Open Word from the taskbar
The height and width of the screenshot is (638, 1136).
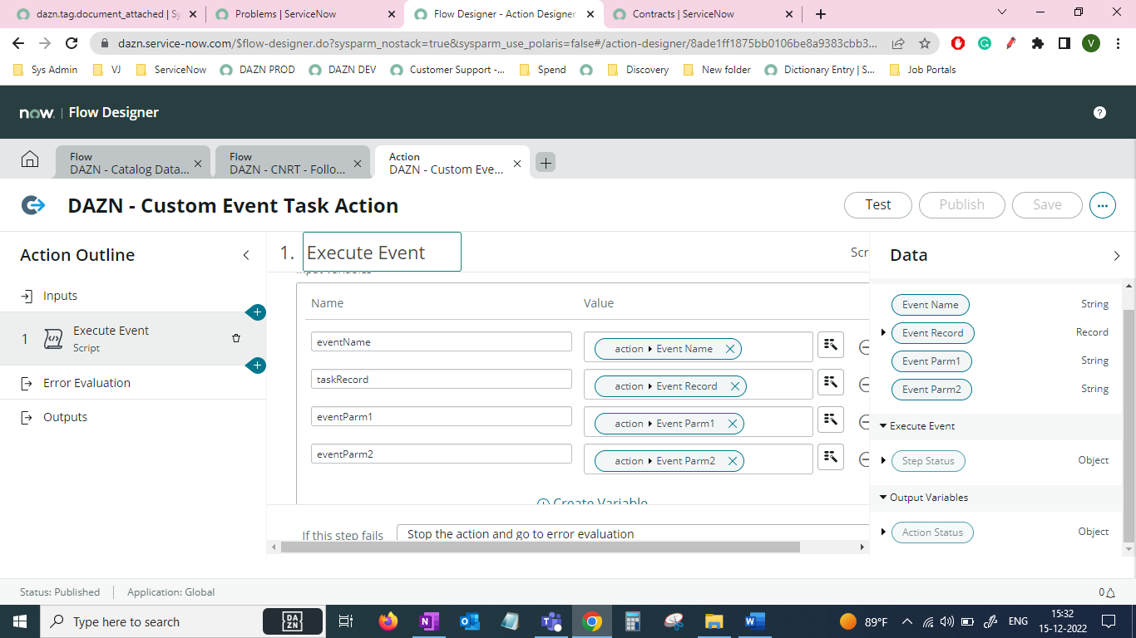(754, 621)
